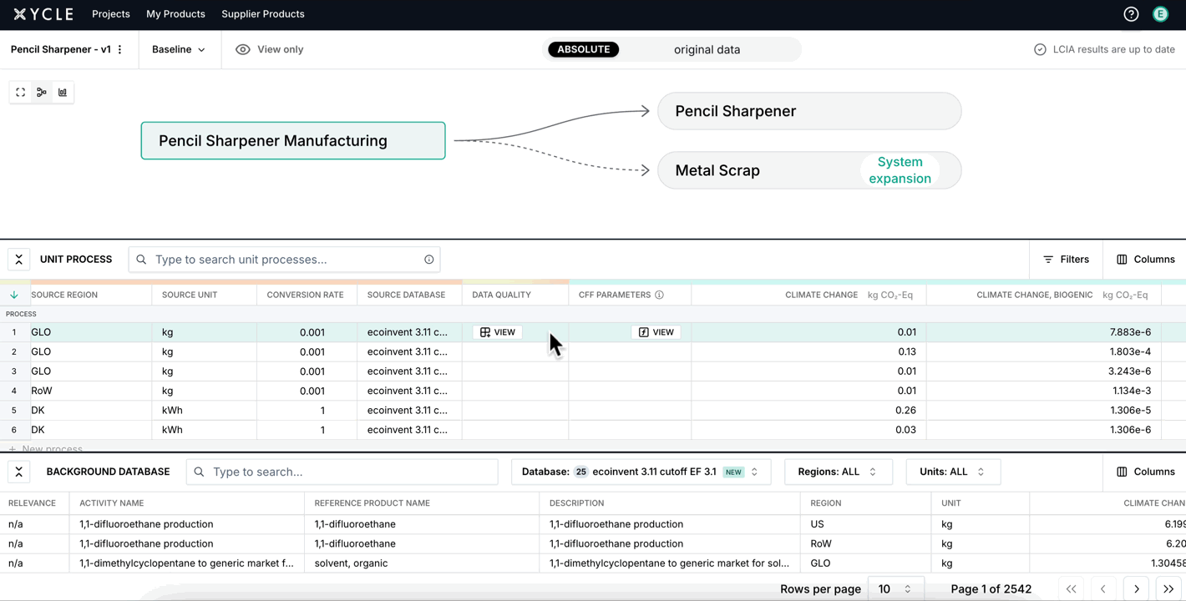Open the Regions: ALL dropdown
Image resolution: width=1186 pixels, height=601 pixels.
[x=837, y=472]
